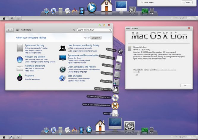Click the Programs download icon
The image size is (198, 140).
pyautogui.click(x=20, y=77)
